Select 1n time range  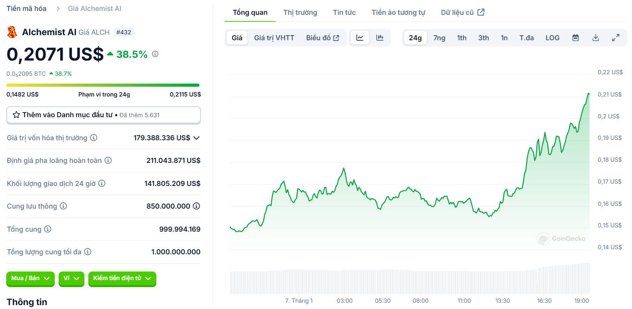(504, 38)
